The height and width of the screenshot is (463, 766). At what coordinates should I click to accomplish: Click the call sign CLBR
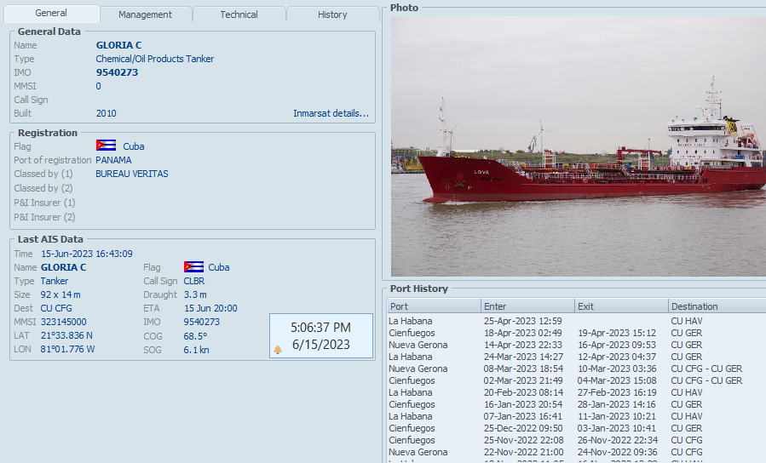click(x=194, y=281)
